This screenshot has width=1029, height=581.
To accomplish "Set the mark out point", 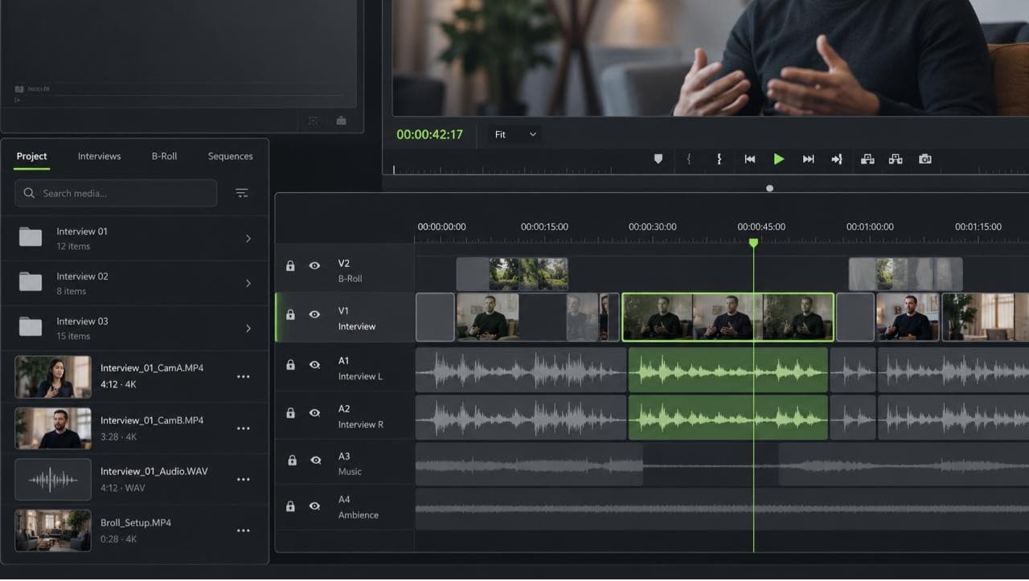I will click(x=719, y=159).
